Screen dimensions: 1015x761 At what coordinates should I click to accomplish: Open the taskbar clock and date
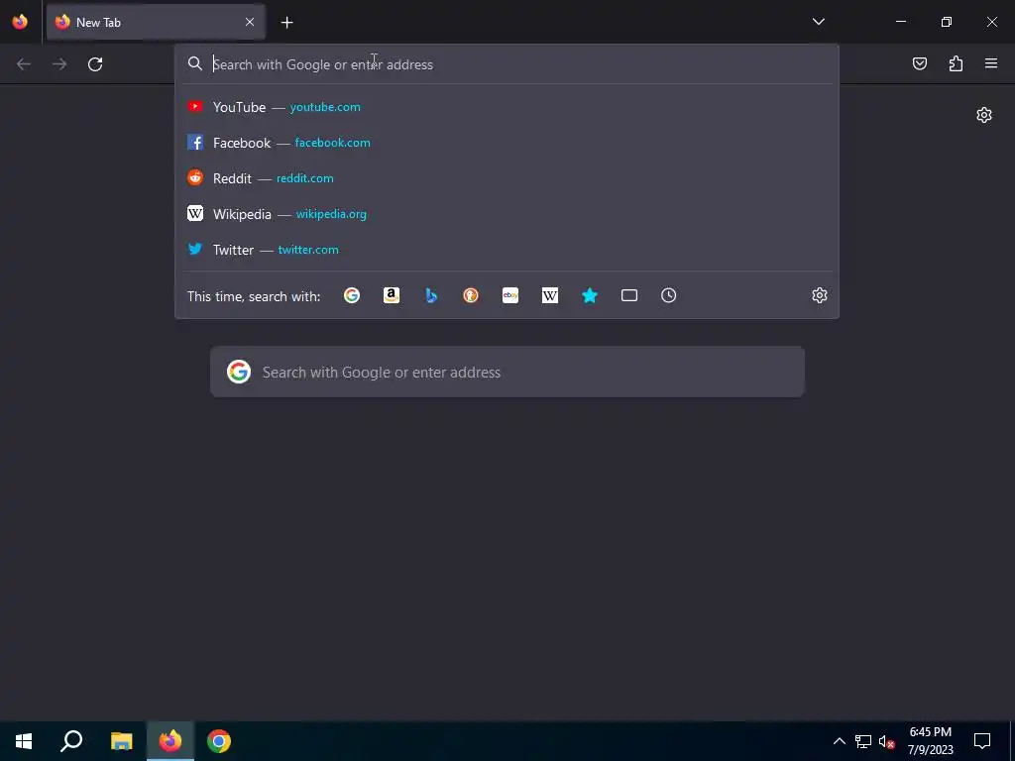click(x=930, y=741)
